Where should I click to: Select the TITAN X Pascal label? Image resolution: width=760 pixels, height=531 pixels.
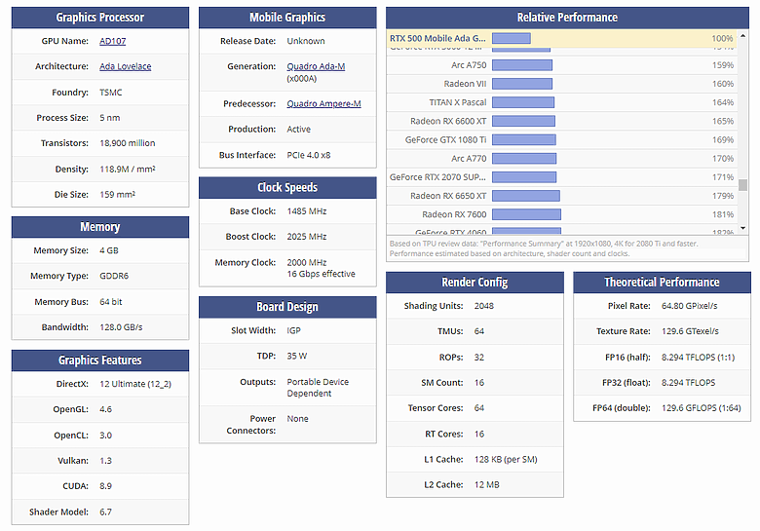tap(458, 102)
